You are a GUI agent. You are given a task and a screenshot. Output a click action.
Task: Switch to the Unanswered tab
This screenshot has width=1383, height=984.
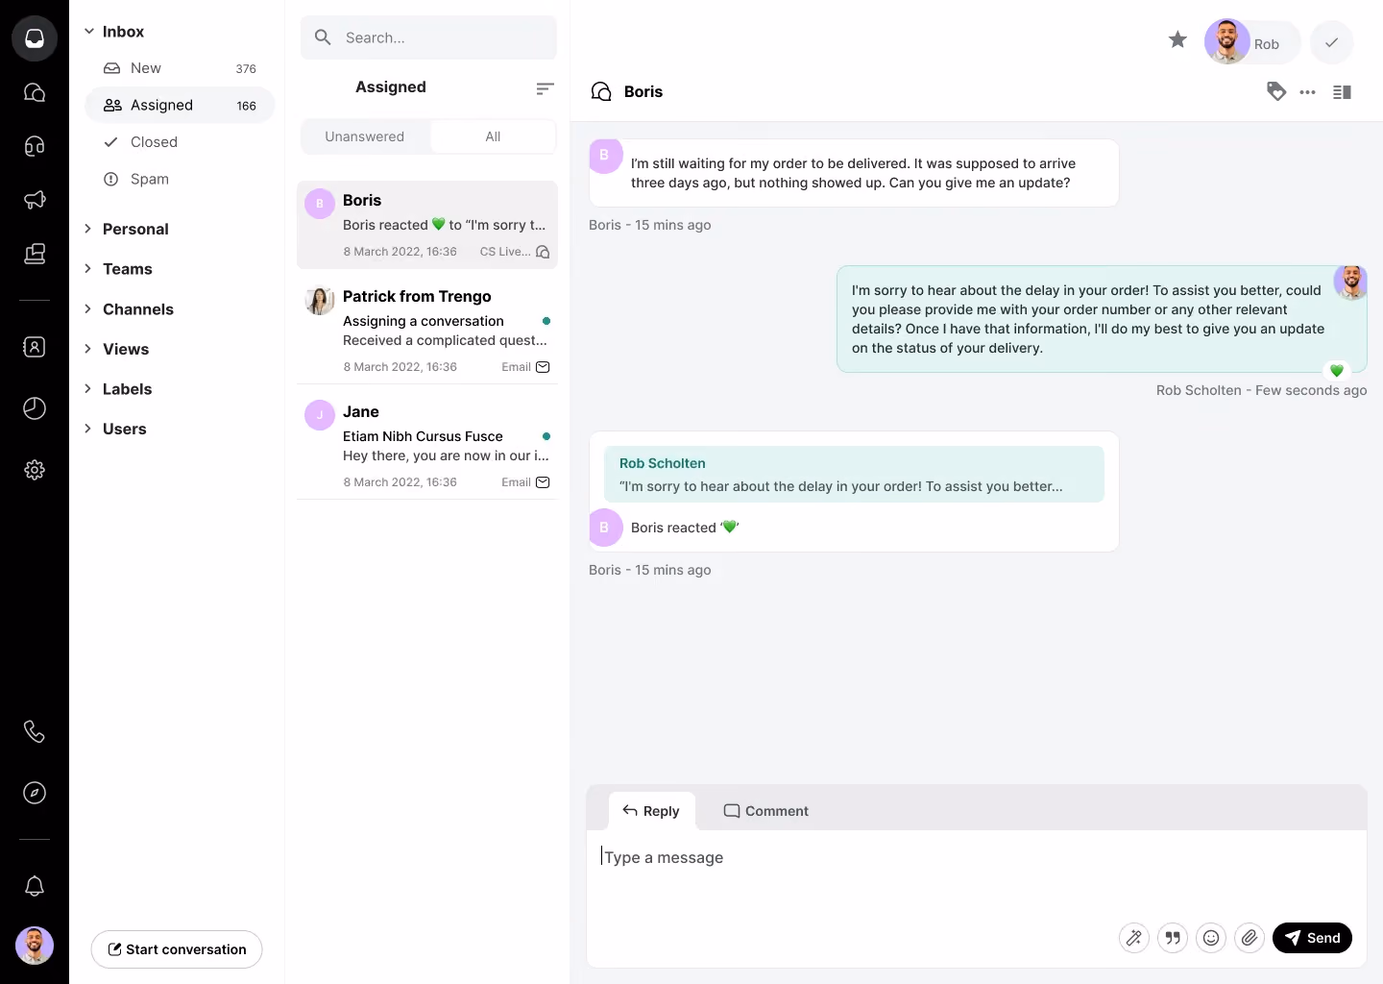[365, 136]
